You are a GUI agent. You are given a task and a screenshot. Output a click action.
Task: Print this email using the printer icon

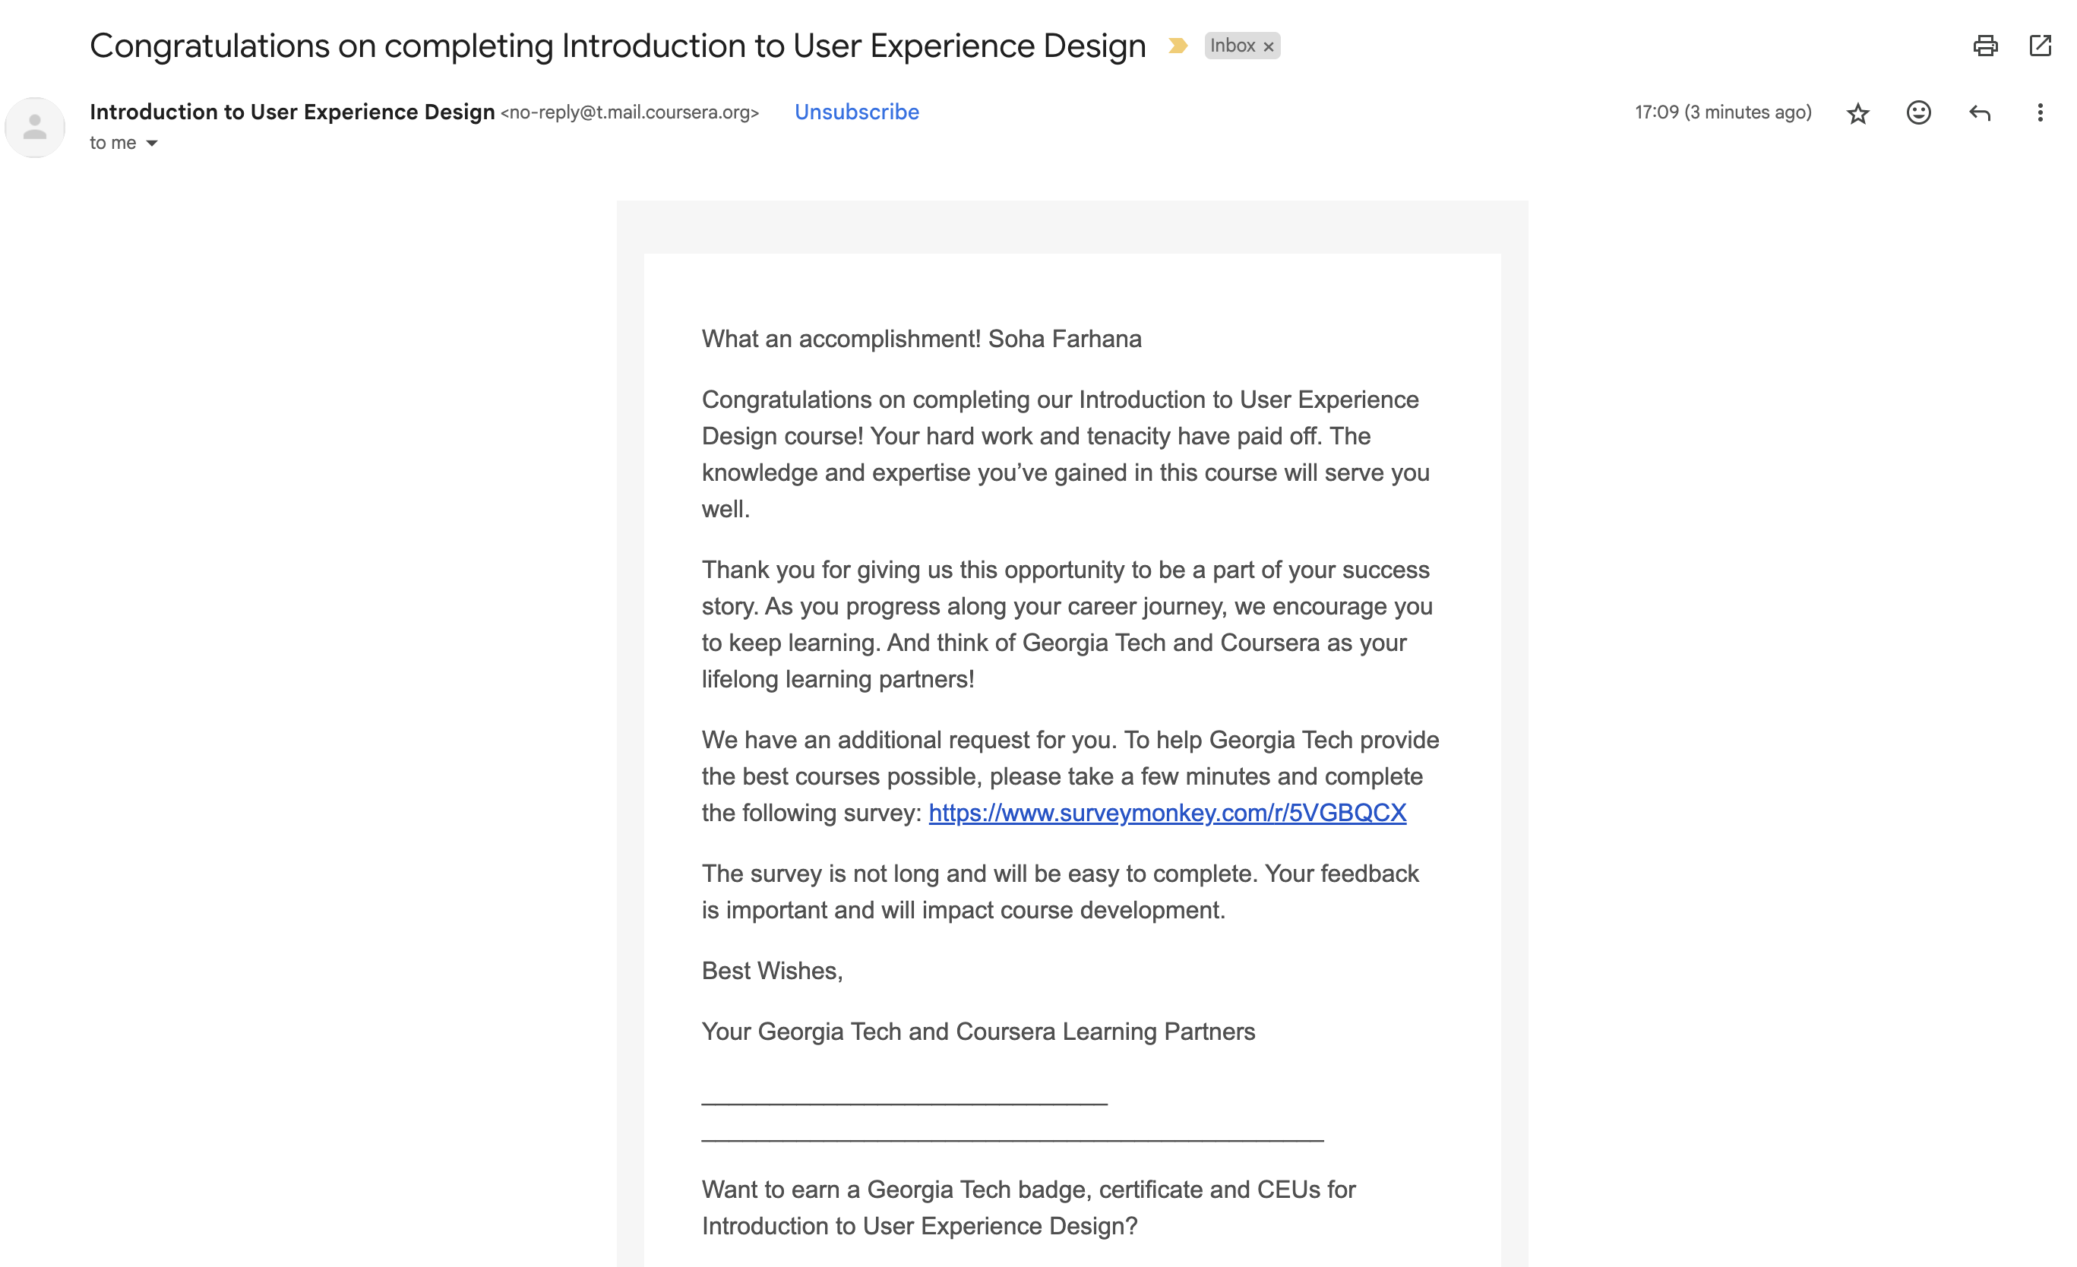pyautogui.click(x=1985, y=46)
